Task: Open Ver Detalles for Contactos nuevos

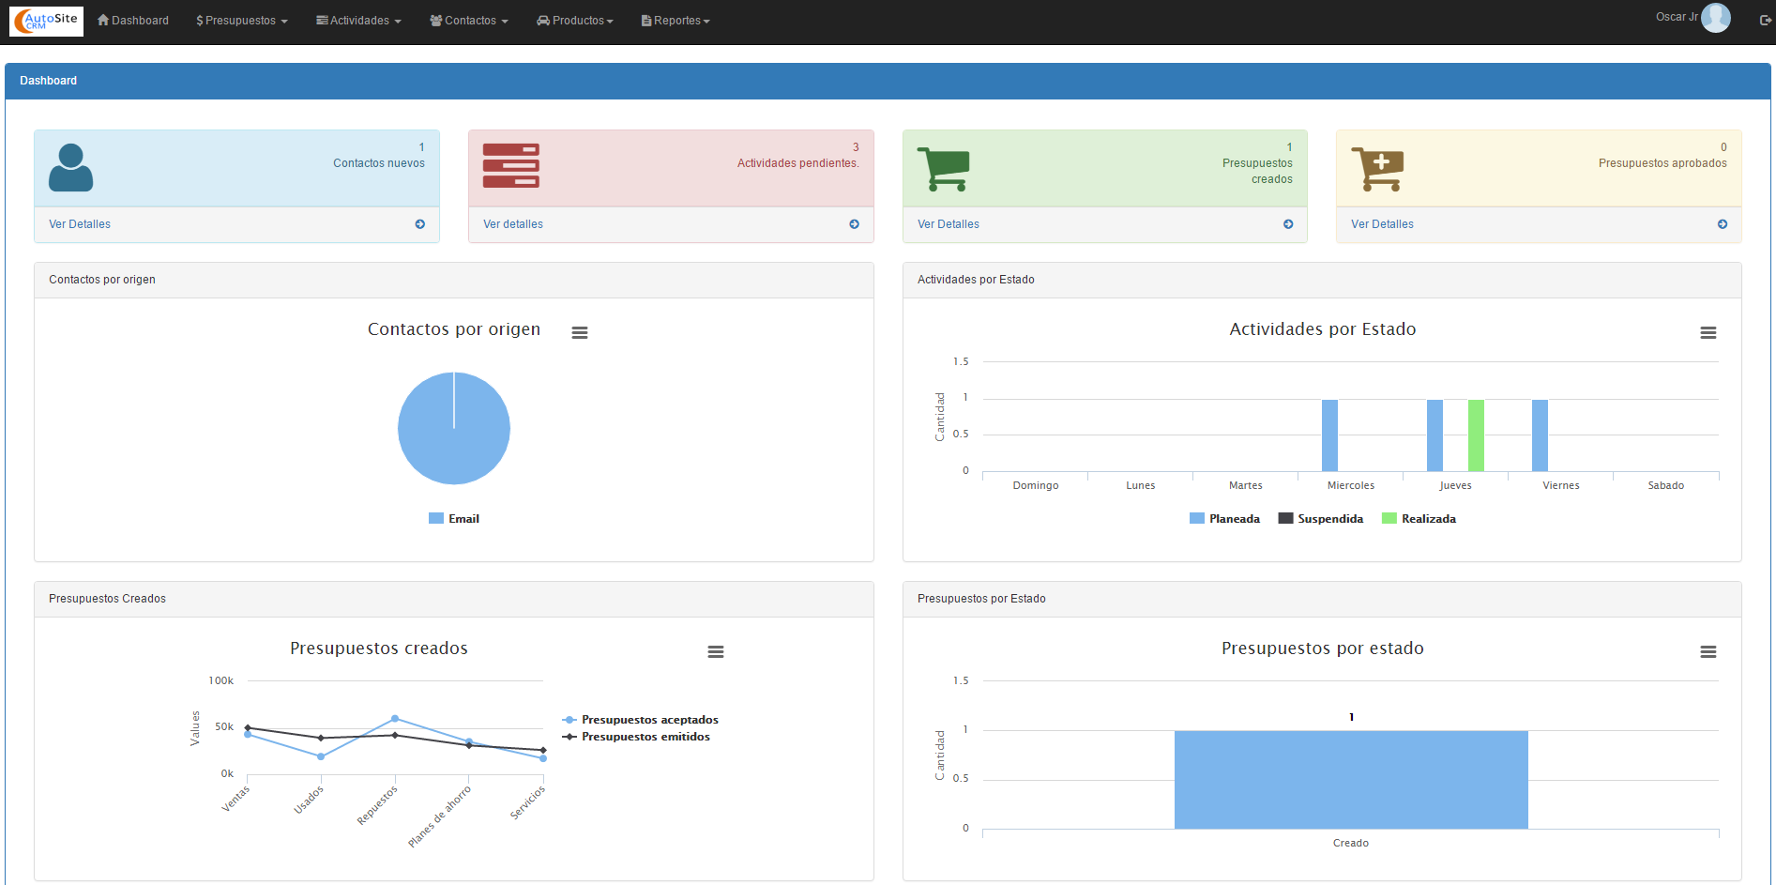Action: pos(80,224)
